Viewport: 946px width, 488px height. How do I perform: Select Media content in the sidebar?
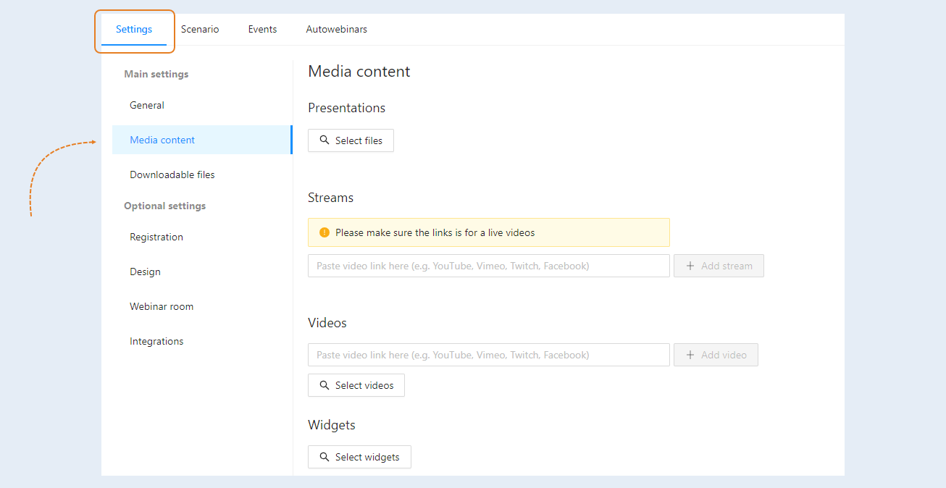201,140
